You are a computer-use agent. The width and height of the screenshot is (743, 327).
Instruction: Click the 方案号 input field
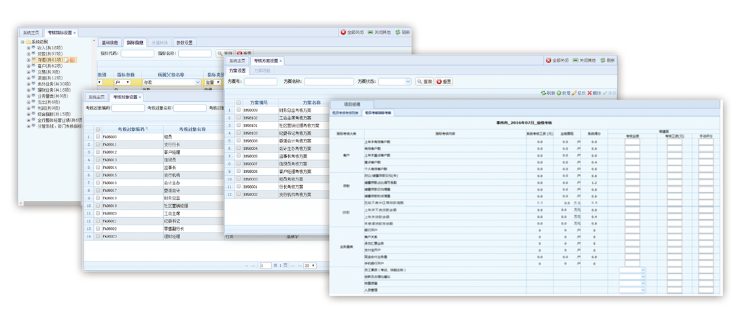[x=260, y=81]
